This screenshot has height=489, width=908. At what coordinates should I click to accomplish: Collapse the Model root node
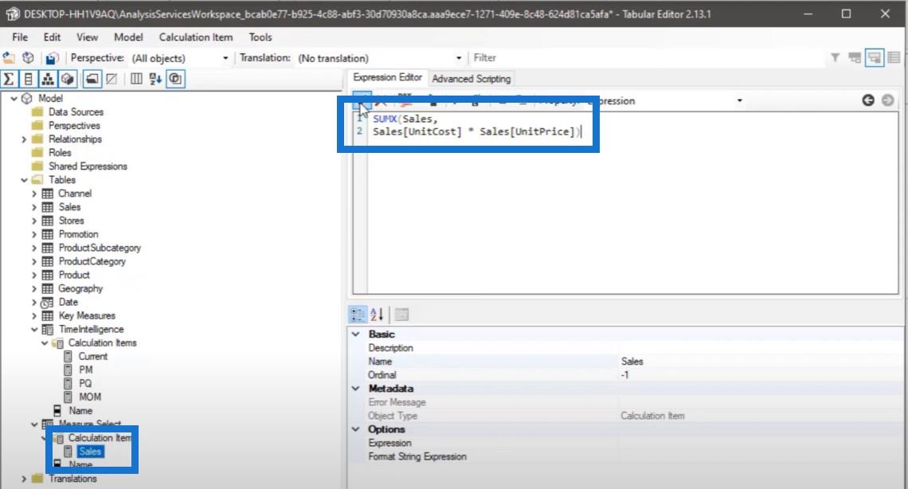pyautogui.click(x=14, y=99)
